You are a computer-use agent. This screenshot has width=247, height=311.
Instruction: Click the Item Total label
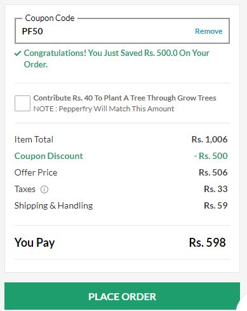(x=34, y=139)
